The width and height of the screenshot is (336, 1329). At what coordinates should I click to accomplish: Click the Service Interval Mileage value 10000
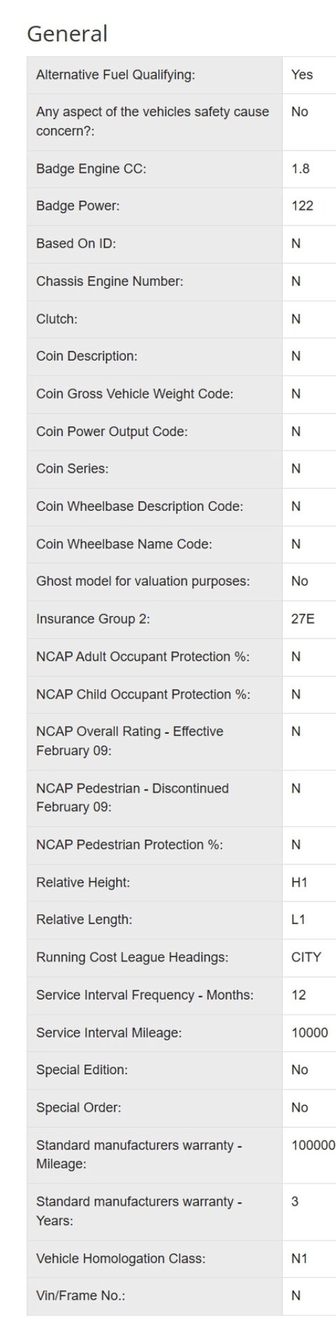pyautogui.click(x=310, y=1032)
